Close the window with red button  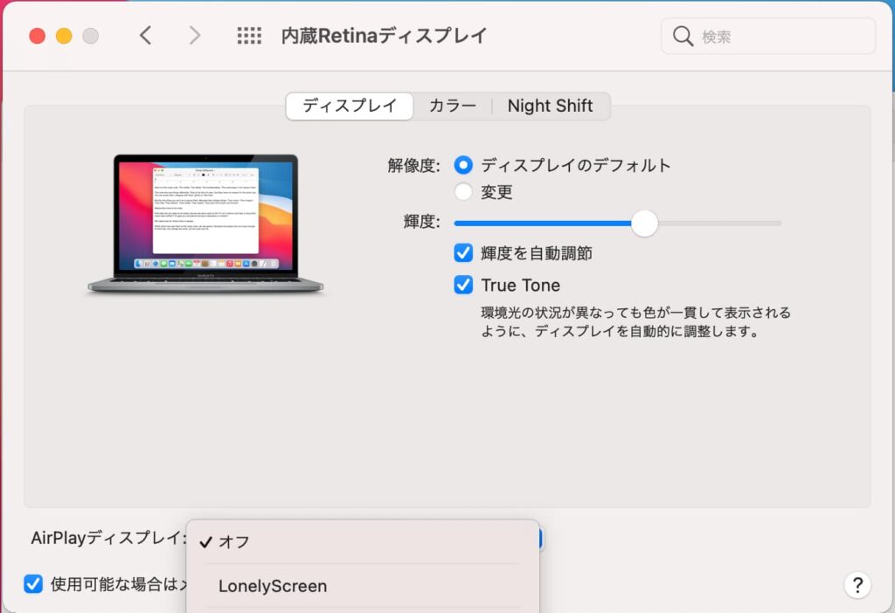[x=37, y=36]
